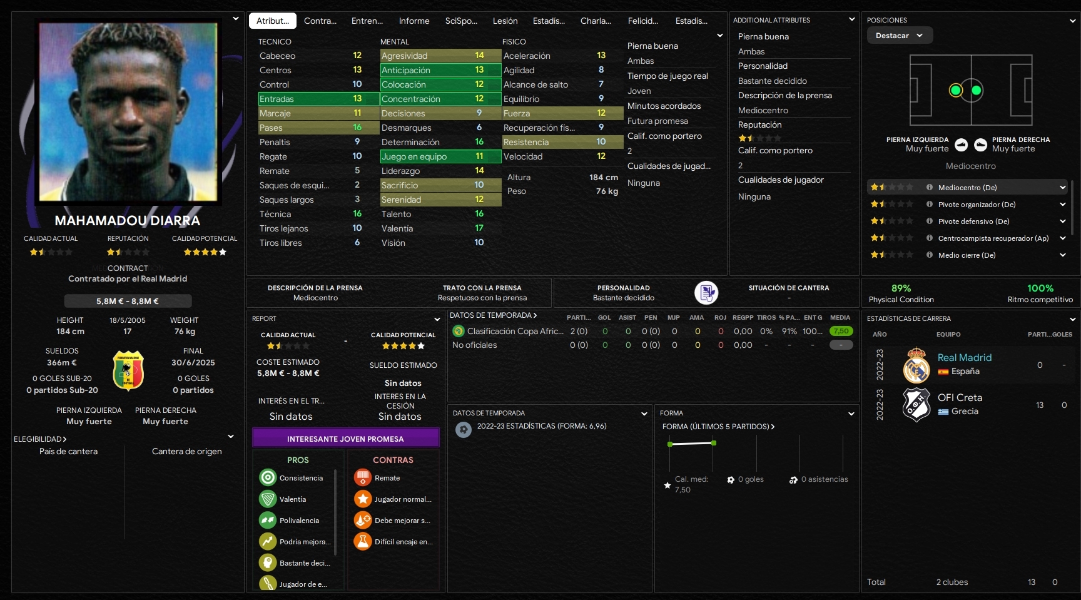Screen dimensions: 1081x600
Task: Click the 100% Ritmo competitivo value
Action: (x=1040, y=288)
